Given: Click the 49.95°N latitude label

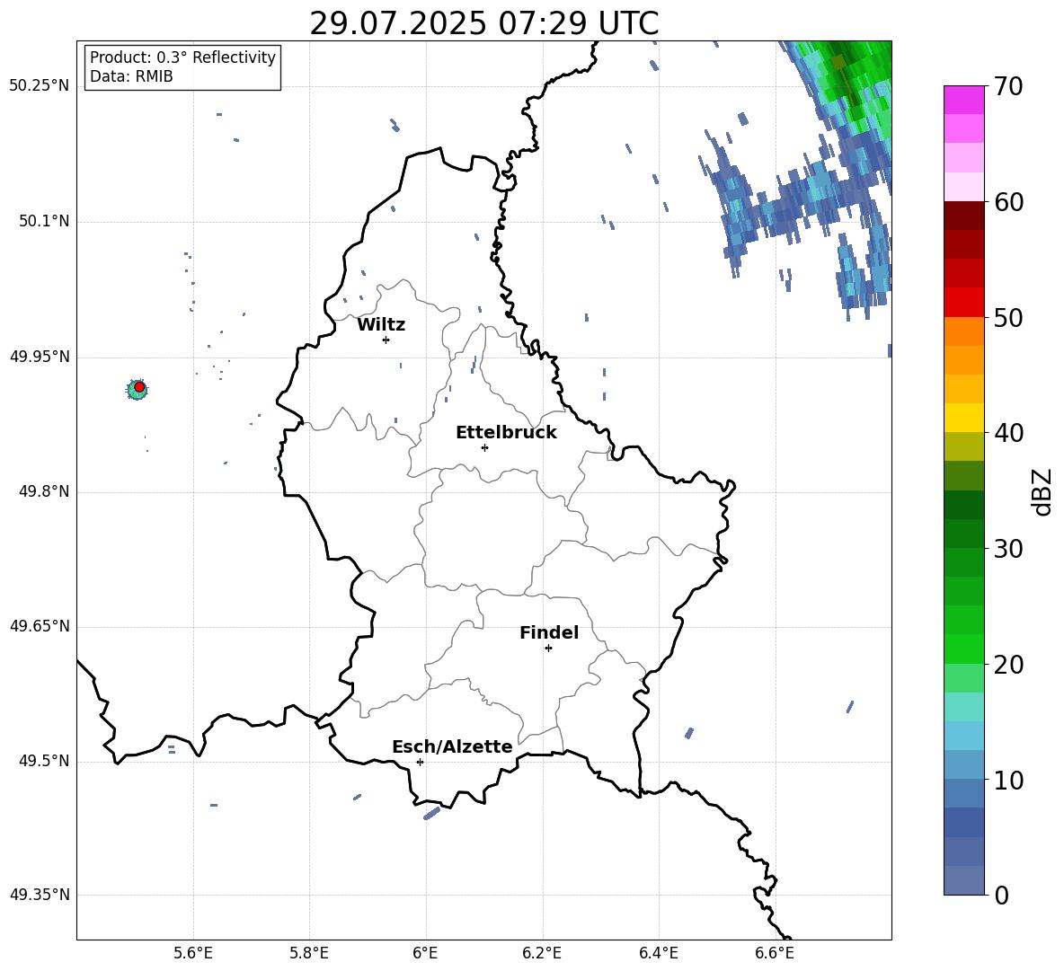Looking at the screenshot, I should [40, 358].
